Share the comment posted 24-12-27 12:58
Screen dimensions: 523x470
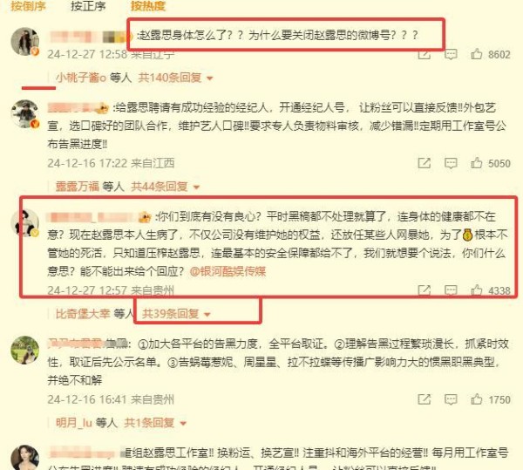[x=424, y=54]
